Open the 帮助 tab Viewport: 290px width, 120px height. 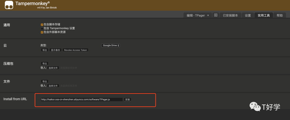[x=280, y=16]
